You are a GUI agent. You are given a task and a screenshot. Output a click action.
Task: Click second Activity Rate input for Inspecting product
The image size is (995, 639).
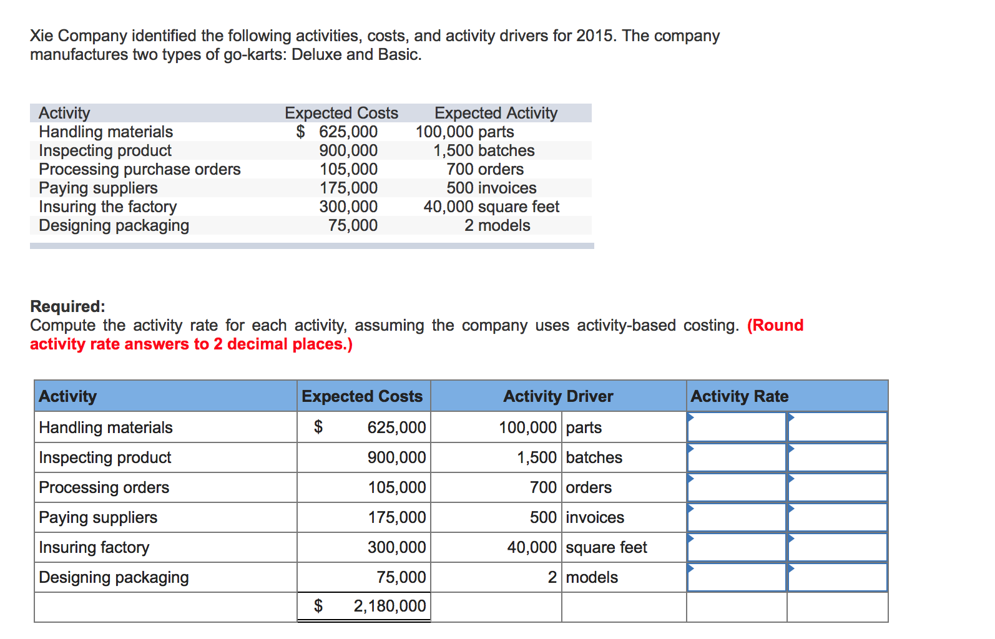pos(838,457)
